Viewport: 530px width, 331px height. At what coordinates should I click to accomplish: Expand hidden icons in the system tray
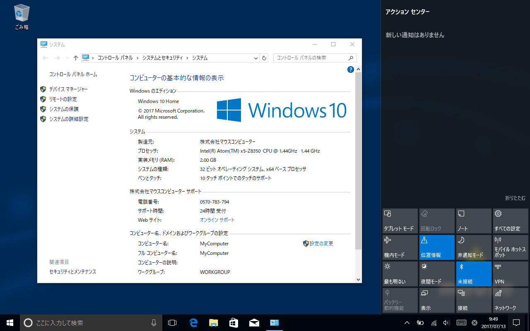(407, 323)
